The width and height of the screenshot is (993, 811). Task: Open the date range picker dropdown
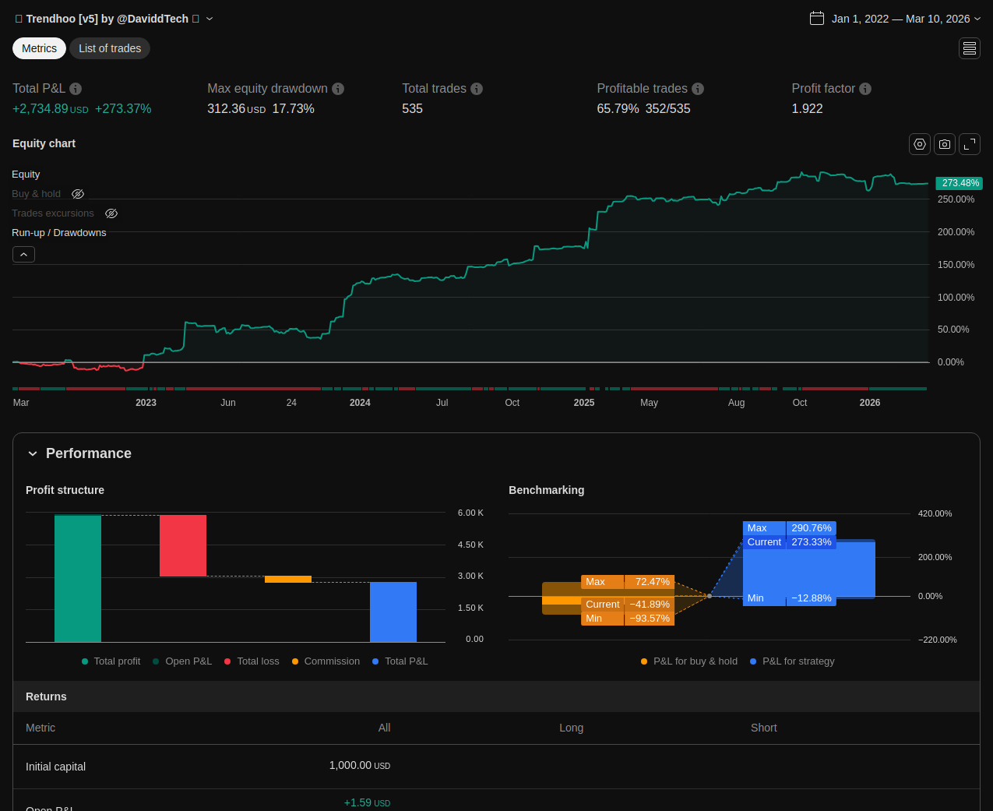[x=895, y=19]
